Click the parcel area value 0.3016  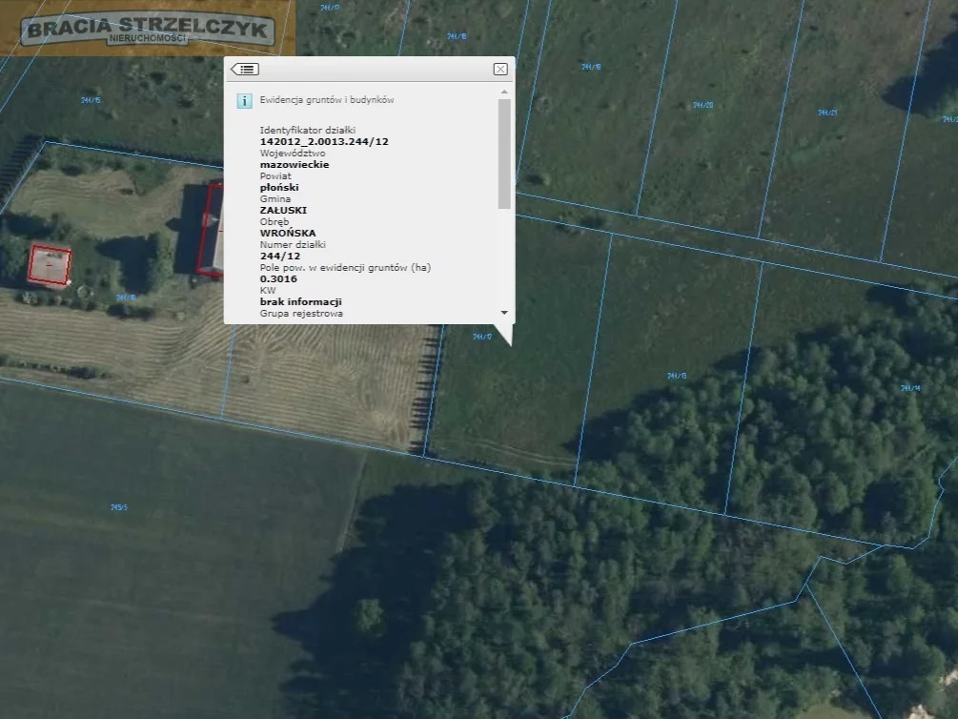[x=278, y=279]
